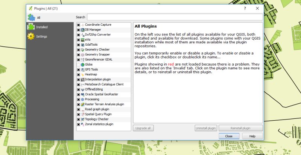Image resolution: width=301 pixels, height=155 pixels.
Task: Switch to the Installed plugins tab
Action: click(50, 27)
